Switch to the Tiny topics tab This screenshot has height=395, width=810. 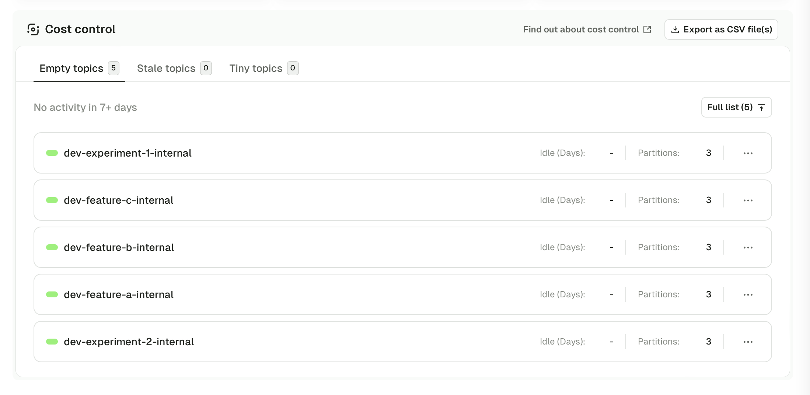point(256,68)
